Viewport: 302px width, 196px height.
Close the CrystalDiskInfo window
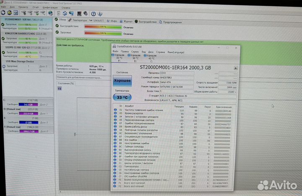(x=236, y=48)
